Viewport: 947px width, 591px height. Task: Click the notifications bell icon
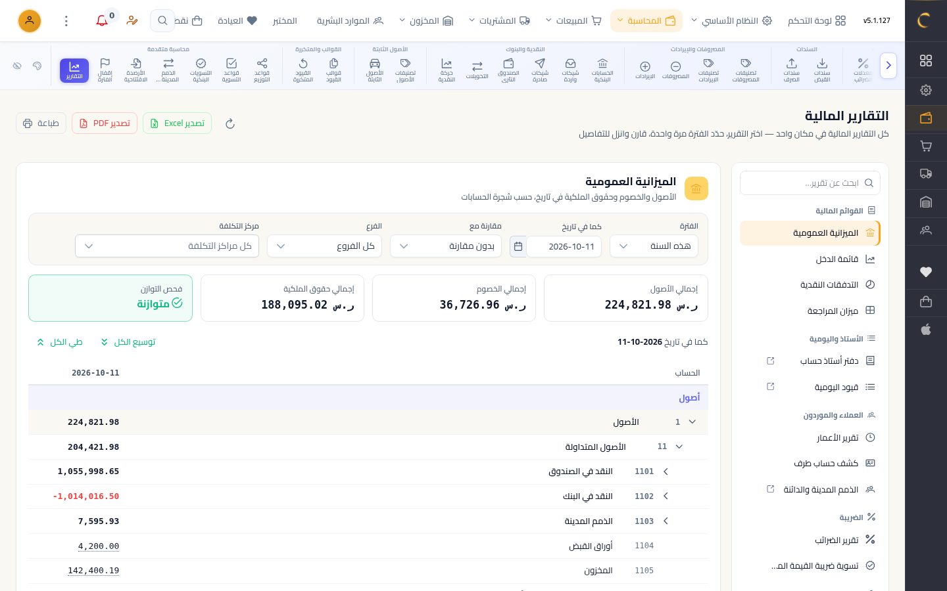[x=102, y=21]
